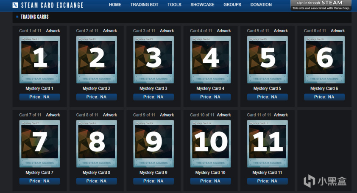
Task: Click the 'Card 11 of 11' label
Action: (x=259, y=115)
